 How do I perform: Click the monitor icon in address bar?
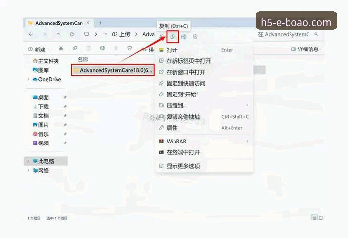(x=87, y=34)
